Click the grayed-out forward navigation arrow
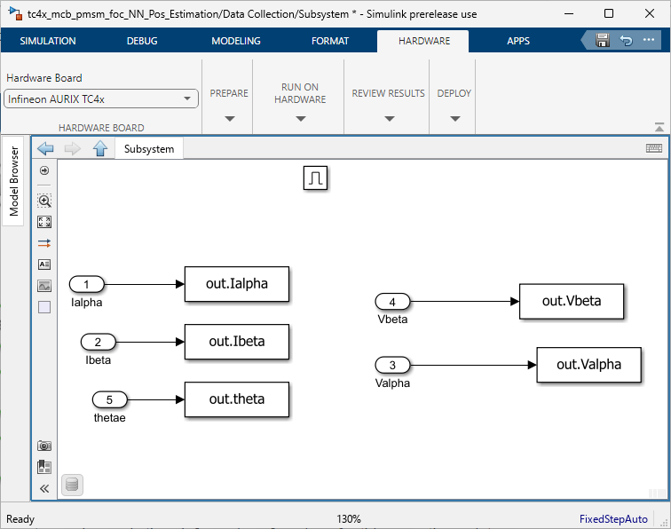 coord(72,149)
